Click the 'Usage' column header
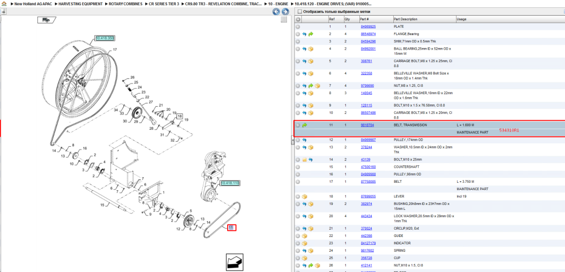The width and height of the screenshot is (565, 272). pyautogui.click(x=462, y=19)
